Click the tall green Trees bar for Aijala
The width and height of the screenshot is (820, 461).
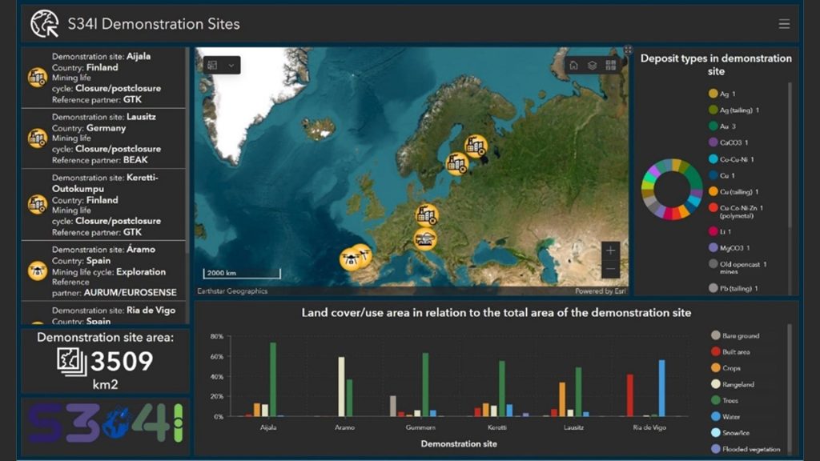273,379
